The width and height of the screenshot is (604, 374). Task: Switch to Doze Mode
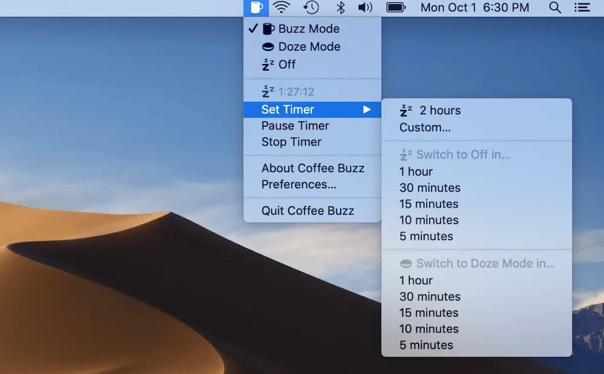[312, 46]
